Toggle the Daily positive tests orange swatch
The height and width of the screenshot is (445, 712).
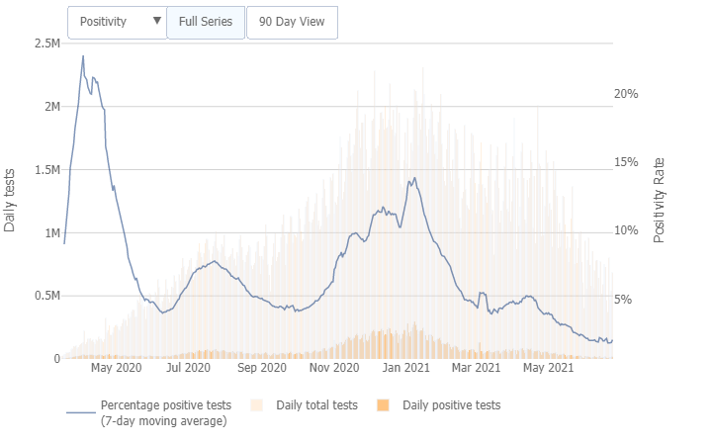pyautogui.click(x=384, y=405)
